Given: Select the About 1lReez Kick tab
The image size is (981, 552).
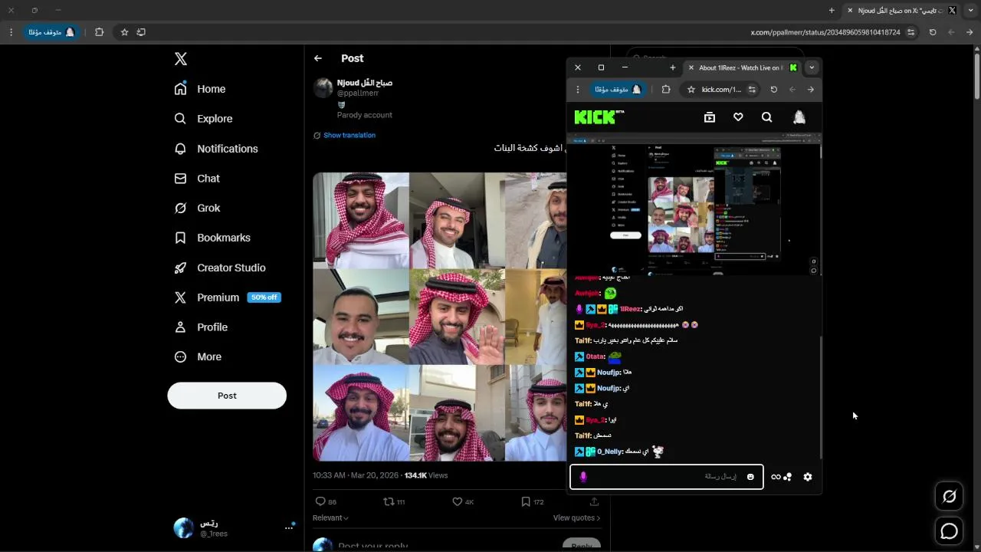Looking at the screenshot, I should tap(740, 67).
